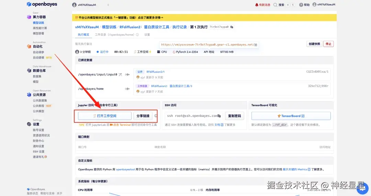The width and height of the screenshot is (371, 196).
Task: Click the API 地址 label
Action: pyautogui.click(x=209, y=52)
